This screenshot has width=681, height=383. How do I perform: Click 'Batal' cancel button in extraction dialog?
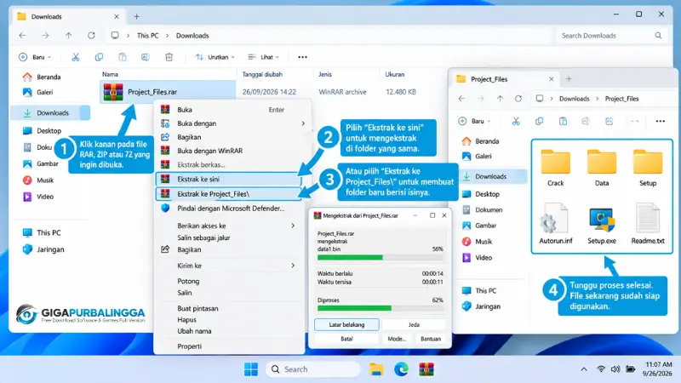tap(346, 339)
